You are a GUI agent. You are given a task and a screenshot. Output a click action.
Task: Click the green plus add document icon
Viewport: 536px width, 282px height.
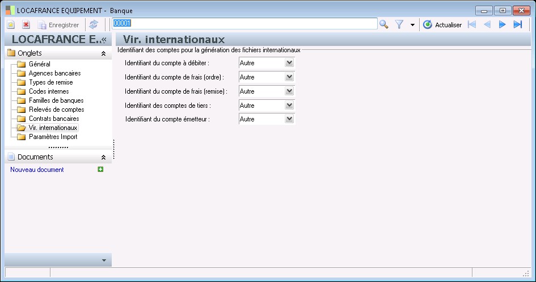100,169
